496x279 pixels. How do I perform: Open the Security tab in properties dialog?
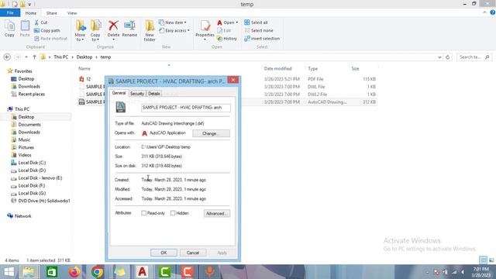[x=137, y=94]
